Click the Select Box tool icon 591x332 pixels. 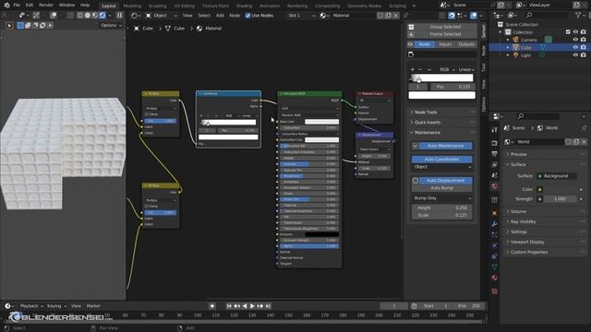[9, 26]
